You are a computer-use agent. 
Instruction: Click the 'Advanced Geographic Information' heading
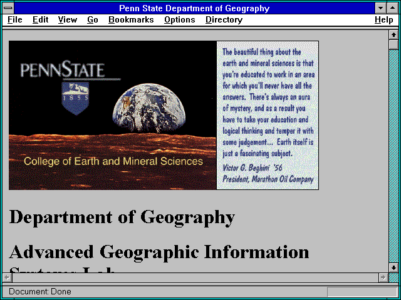point(159,252)
